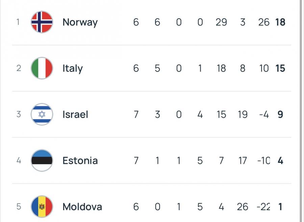Open the Norway team link
The width and height of the screenshot is (304, 222).
coord(80,22)
